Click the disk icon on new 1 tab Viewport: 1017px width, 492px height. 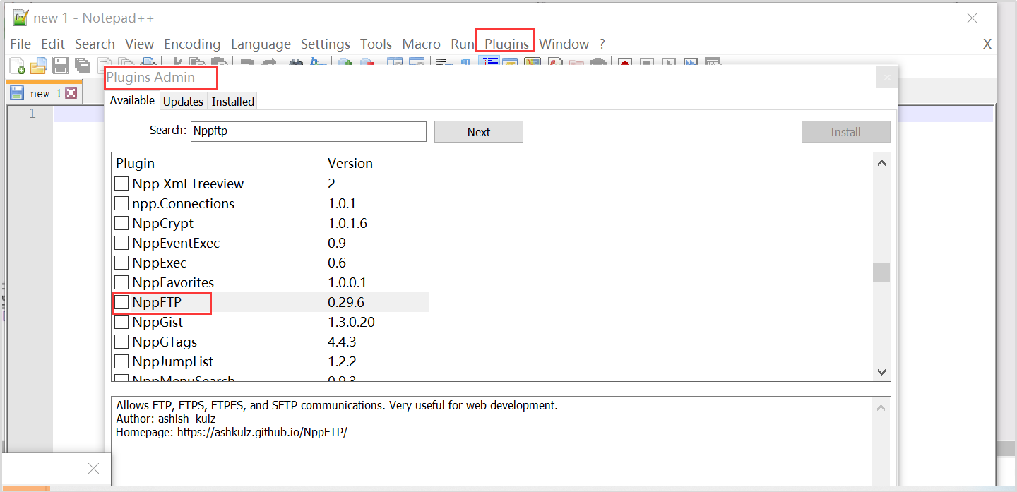coord(17,93)
